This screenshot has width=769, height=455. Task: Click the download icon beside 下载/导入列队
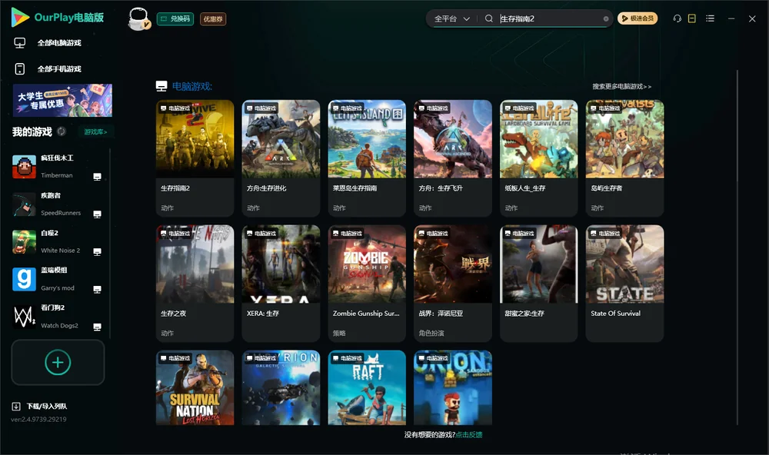tap(15, 406)
